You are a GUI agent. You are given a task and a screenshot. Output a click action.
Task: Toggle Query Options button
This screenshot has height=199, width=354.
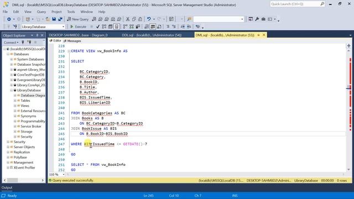point(111,27)
